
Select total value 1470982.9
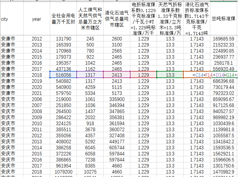point(224,172)
